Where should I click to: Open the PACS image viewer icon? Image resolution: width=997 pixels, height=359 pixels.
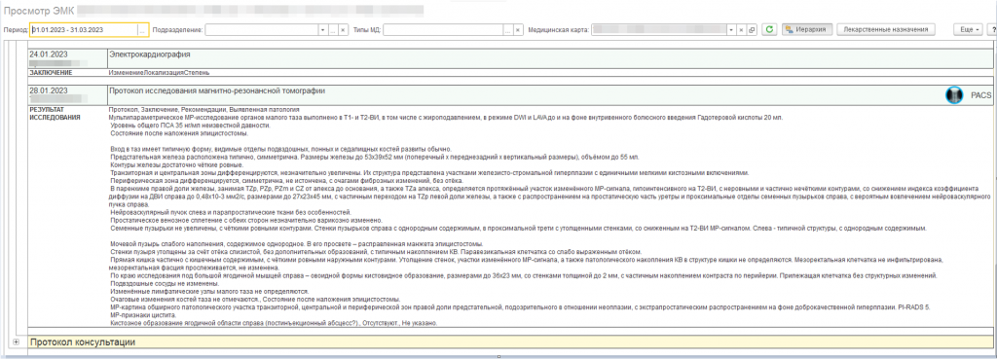tap(954, 95)
